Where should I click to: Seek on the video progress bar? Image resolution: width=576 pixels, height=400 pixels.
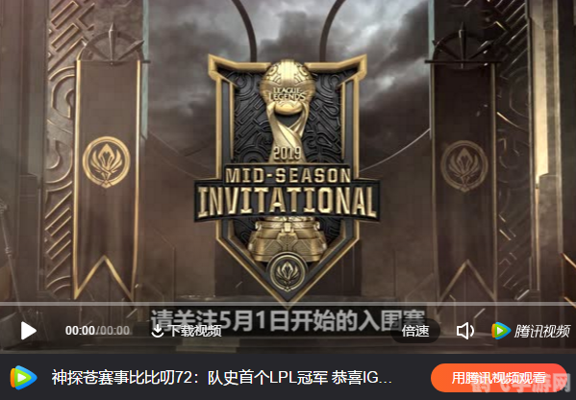pos(288,304)
